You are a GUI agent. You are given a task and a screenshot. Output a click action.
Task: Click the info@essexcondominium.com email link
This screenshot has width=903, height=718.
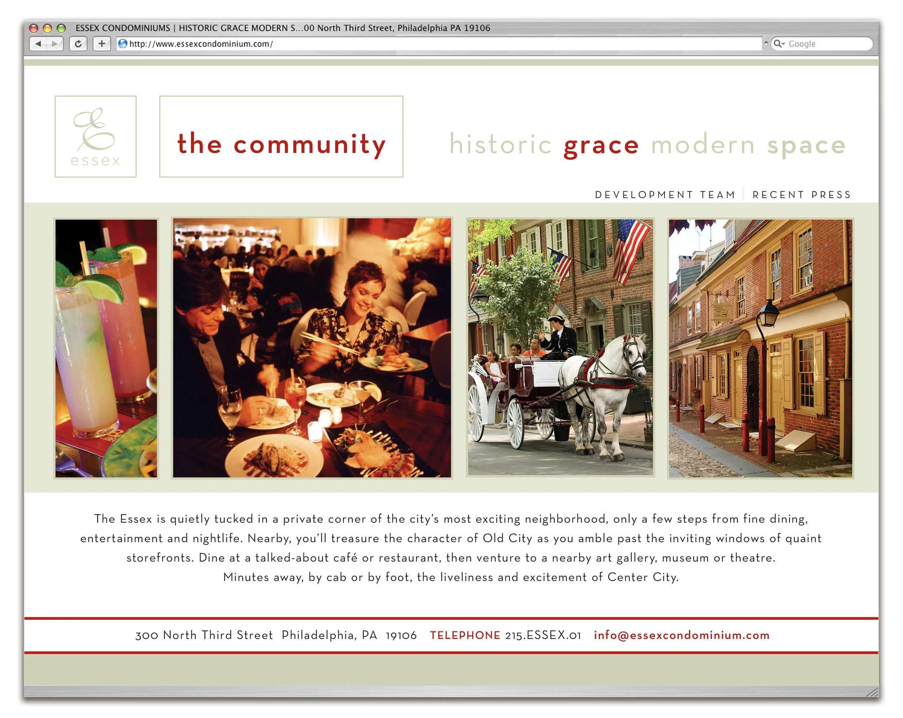coord(682,635)
